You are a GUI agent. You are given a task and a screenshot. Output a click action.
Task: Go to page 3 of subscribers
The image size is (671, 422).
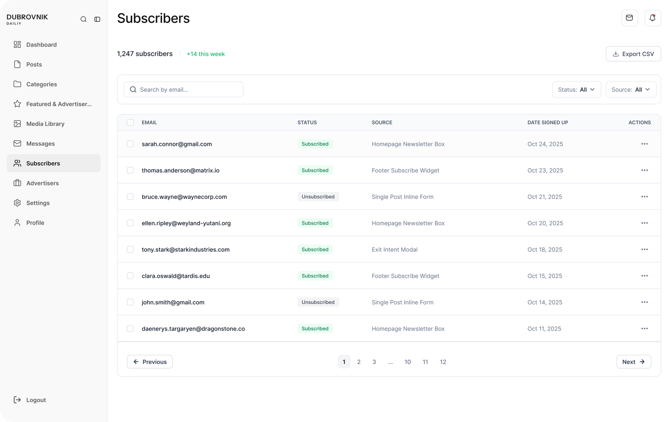tap(374, 362)
